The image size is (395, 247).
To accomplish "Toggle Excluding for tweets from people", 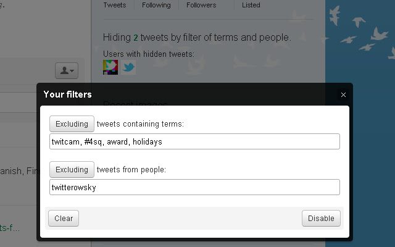I will point(72,169).
